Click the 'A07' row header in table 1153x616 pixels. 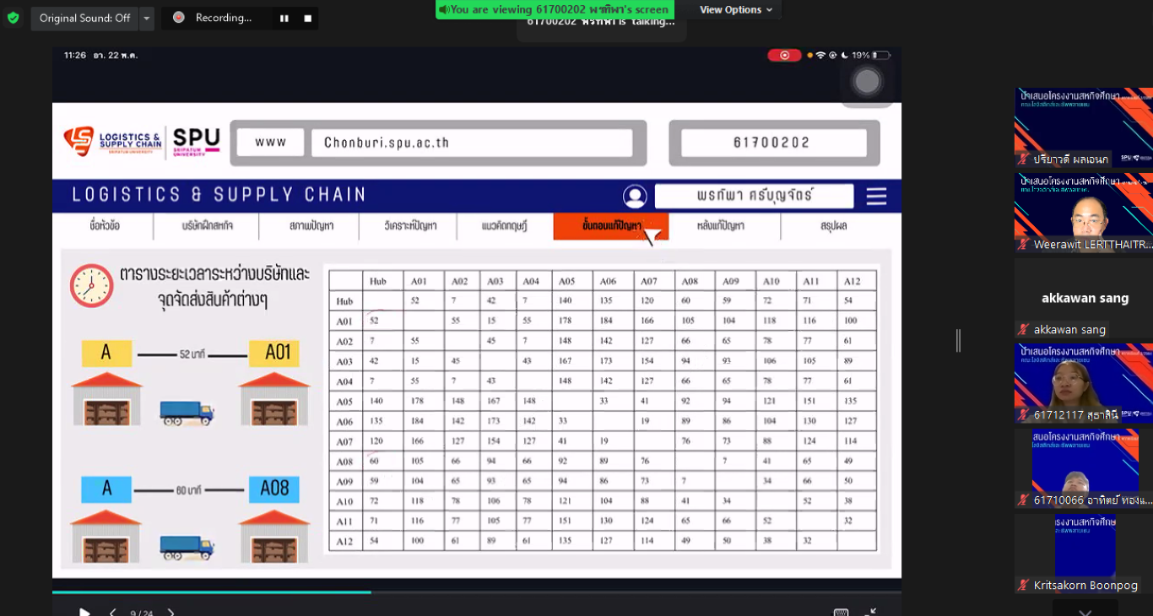click(x=344, y=441)
